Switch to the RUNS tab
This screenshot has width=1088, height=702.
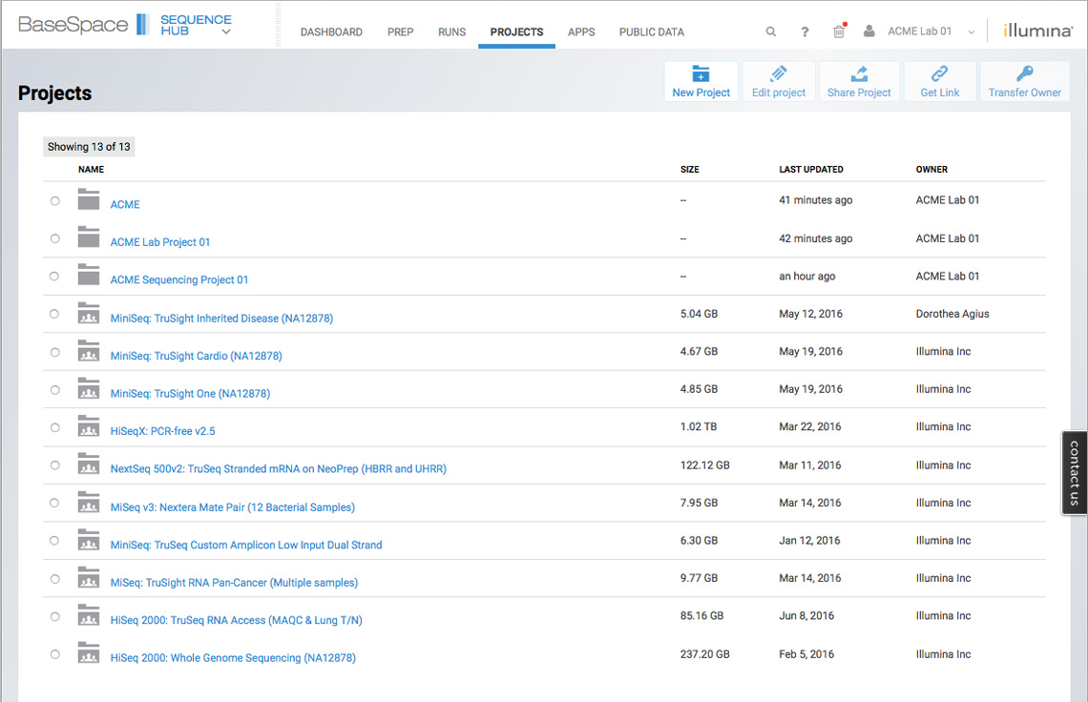point(451,31)
